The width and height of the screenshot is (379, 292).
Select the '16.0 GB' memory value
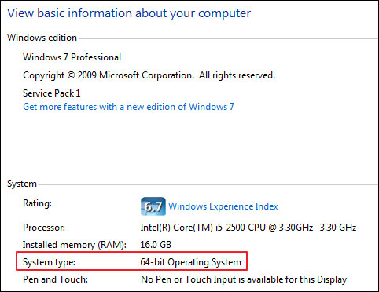pos(156,245)
